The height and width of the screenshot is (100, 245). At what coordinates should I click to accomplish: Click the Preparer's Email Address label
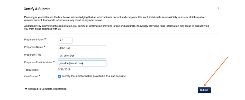coord(38,62)
